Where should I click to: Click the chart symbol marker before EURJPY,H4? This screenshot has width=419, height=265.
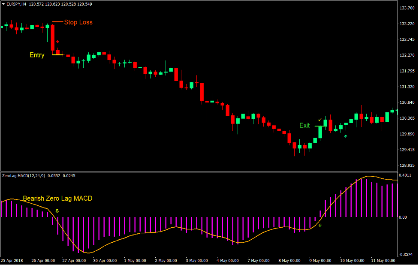pos(3,4)
